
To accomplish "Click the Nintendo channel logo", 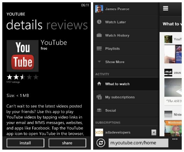I will point(168,115).
